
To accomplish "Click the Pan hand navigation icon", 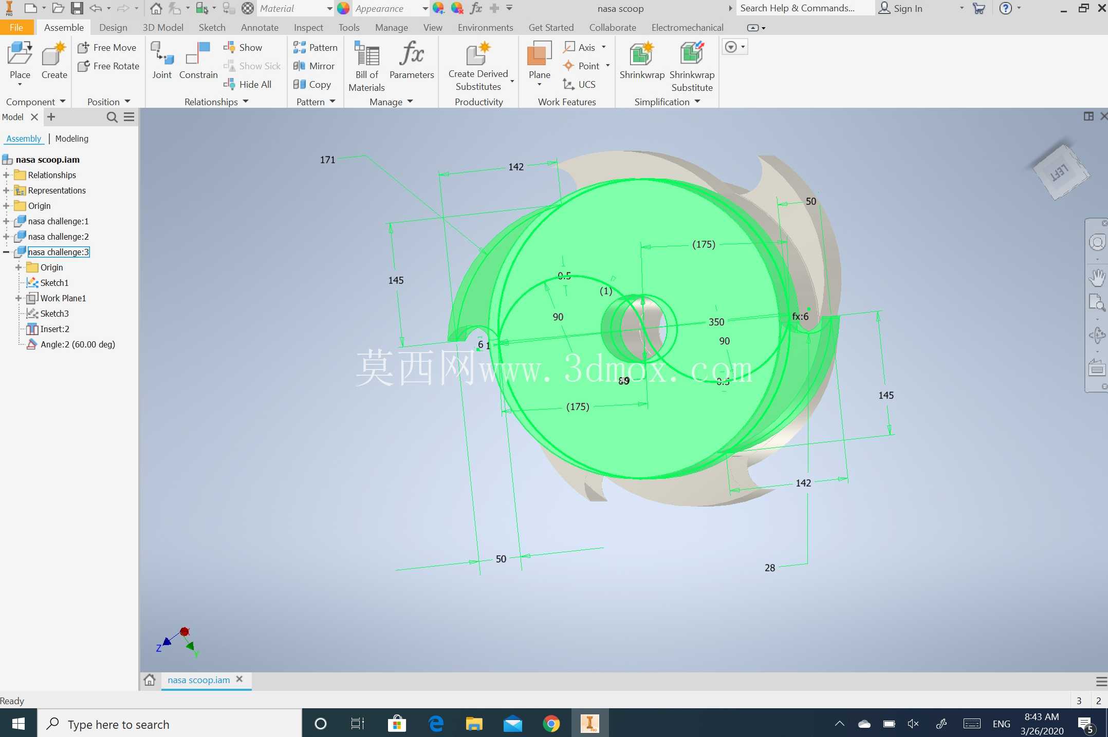I will pyautogui.click(x=1097, y=278).
